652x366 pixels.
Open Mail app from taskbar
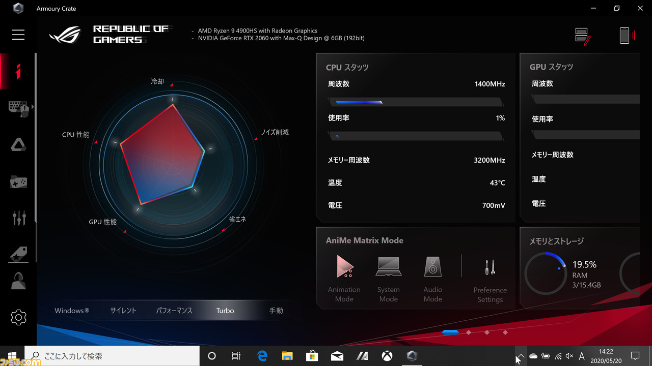[337, 356]
